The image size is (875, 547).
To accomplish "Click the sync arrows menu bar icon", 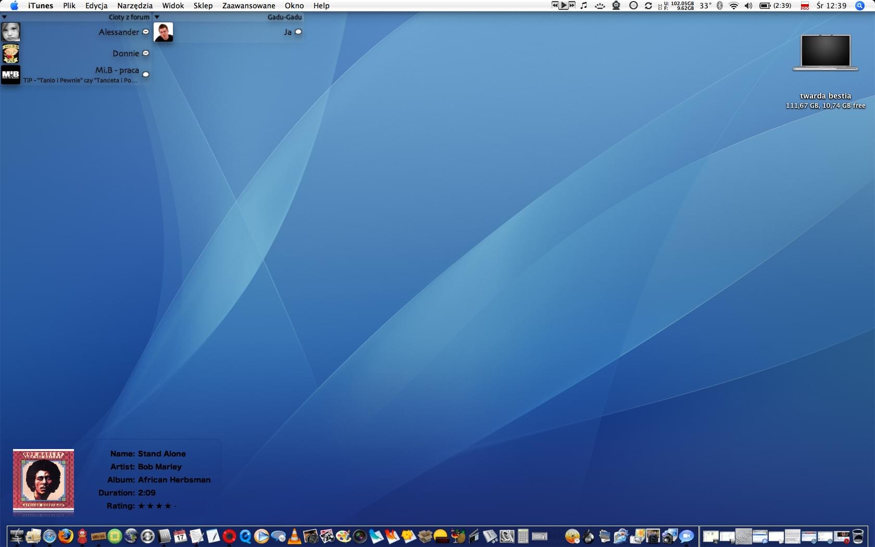I will (x=648, y=6).
